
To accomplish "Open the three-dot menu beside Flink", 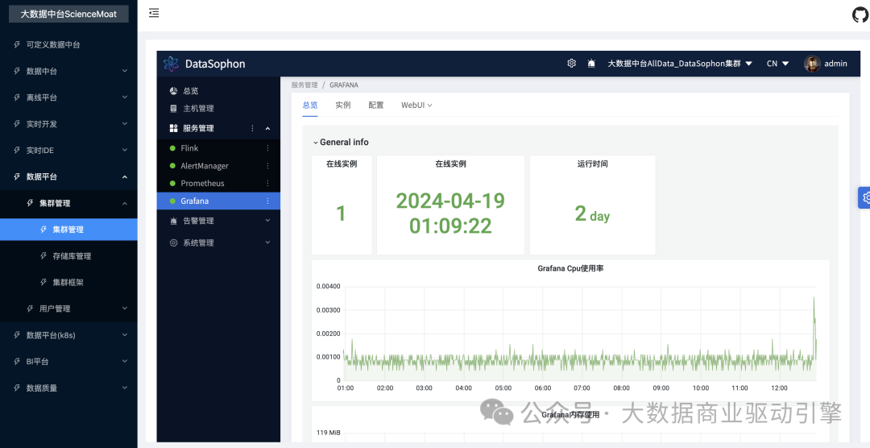I will click(x=268, y=148).
